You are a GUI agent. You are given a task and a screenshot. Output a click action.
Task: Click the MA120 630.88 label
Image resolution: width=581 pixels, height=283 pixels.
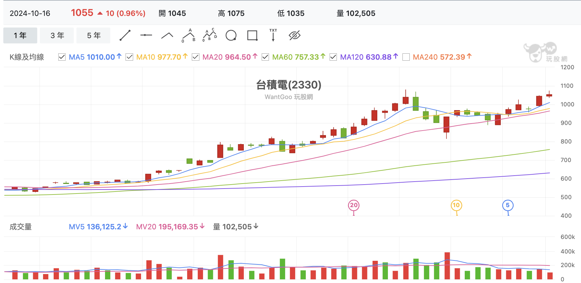[369, 57]
